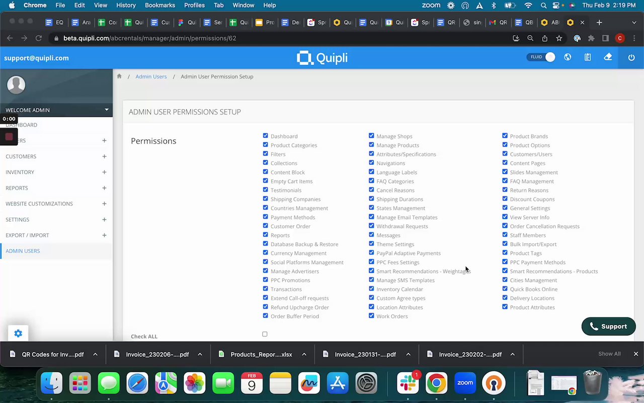Click the eraser icon in Quipli header

click(608, 57)
